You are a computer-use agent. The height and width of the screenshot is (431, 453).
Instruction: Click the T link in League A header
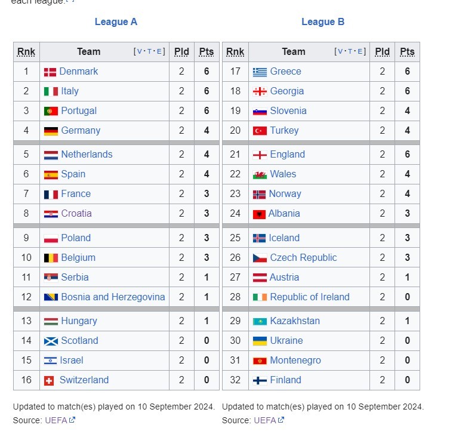click(x=149, y=51)
